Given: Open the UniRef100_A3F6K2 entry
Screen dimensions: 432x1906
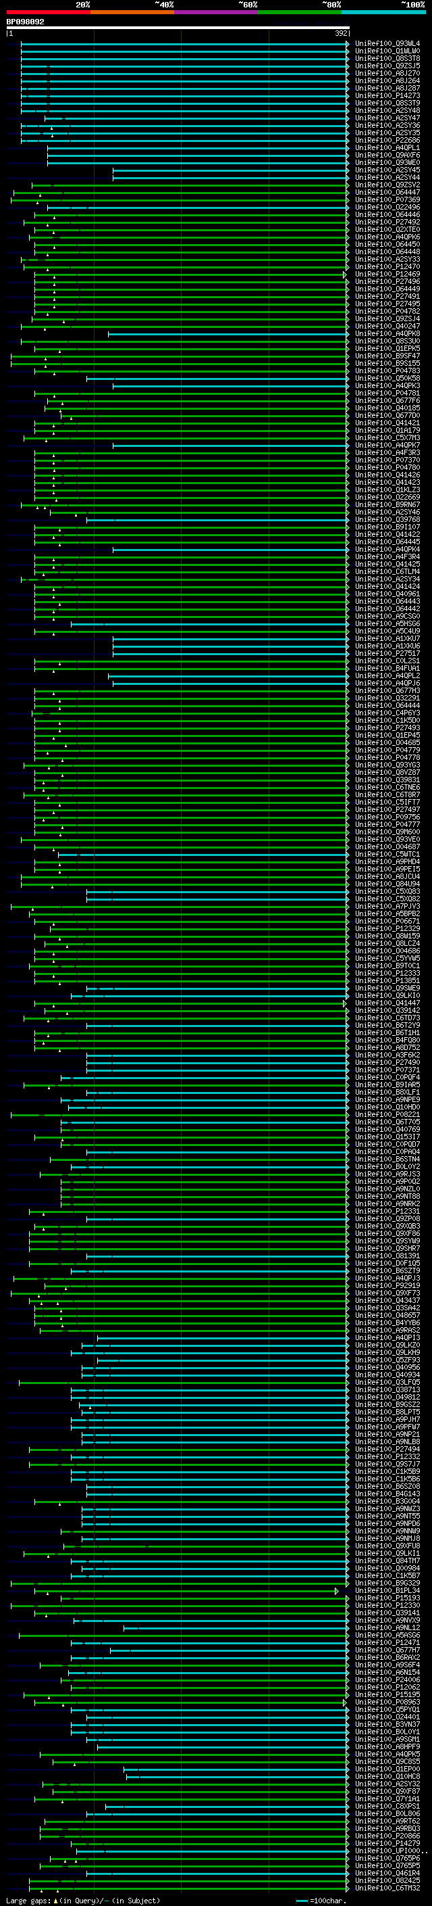Looking at the screenshot, I should 387,1055.
